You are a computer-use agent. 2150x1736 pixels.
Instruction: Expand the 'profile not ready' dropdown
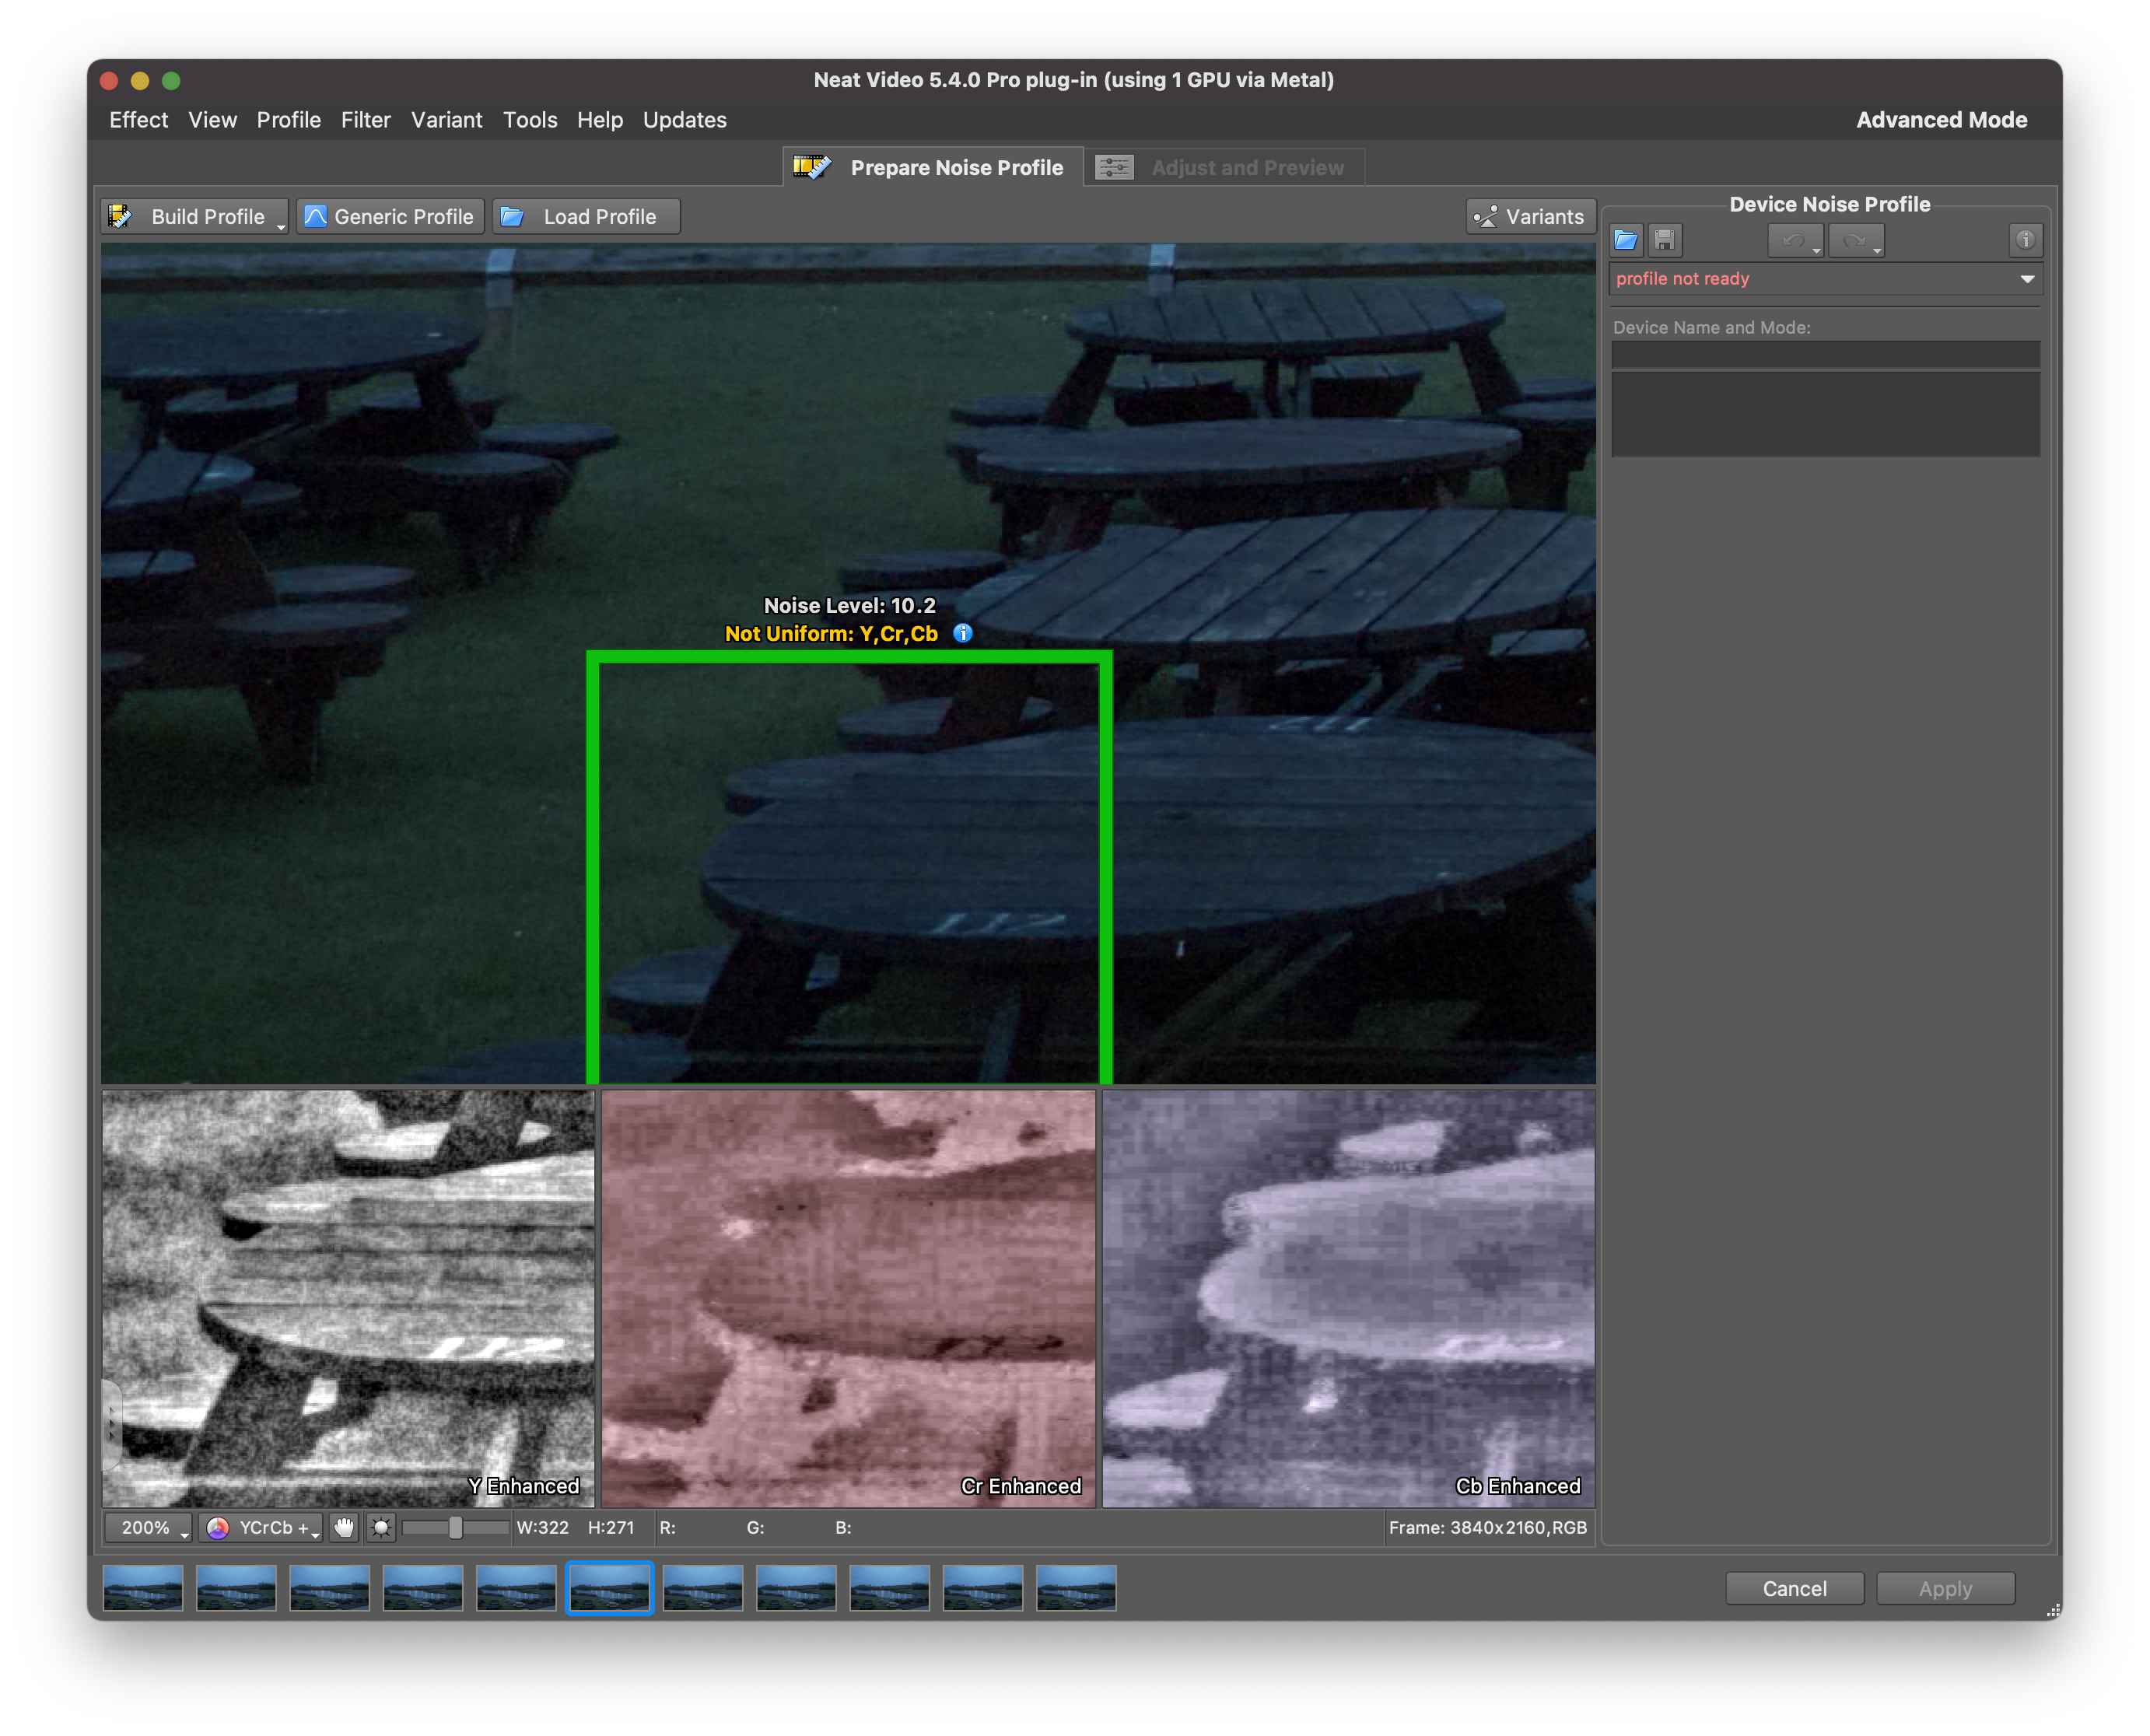(2027, 279)
